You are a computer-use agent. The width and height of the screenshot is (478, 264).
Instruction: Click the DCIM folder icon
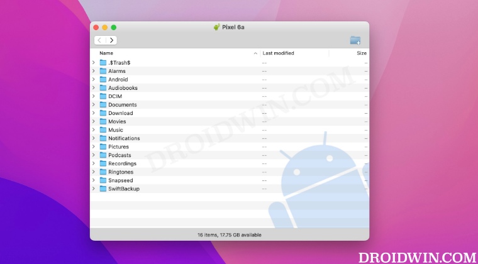click(103, 96)
